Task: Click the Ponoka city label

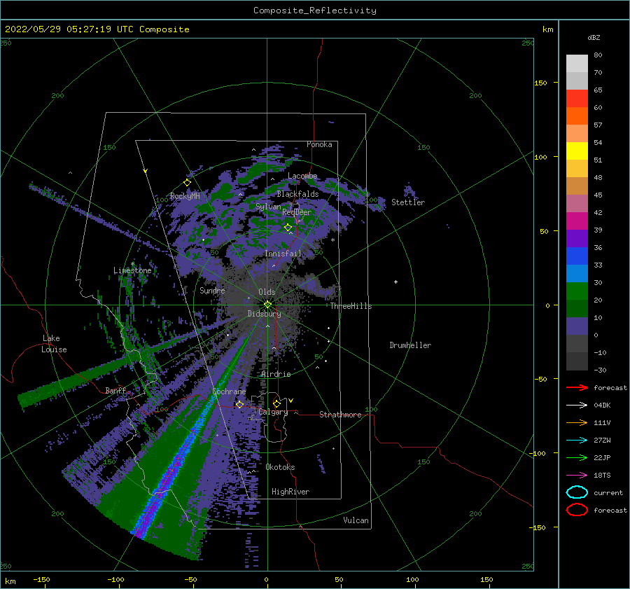Action: pos(319,144)
